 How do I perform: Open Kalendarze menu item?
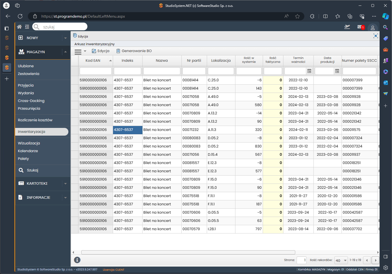click(x=28, y=151)
